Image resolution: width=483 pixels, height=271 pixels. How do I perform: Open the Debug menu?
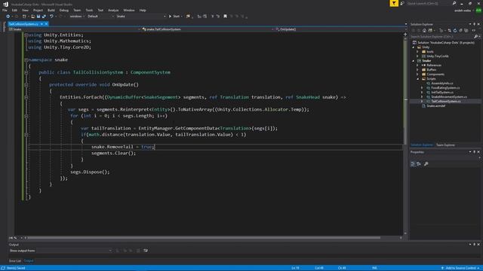[x=64, y=10]
